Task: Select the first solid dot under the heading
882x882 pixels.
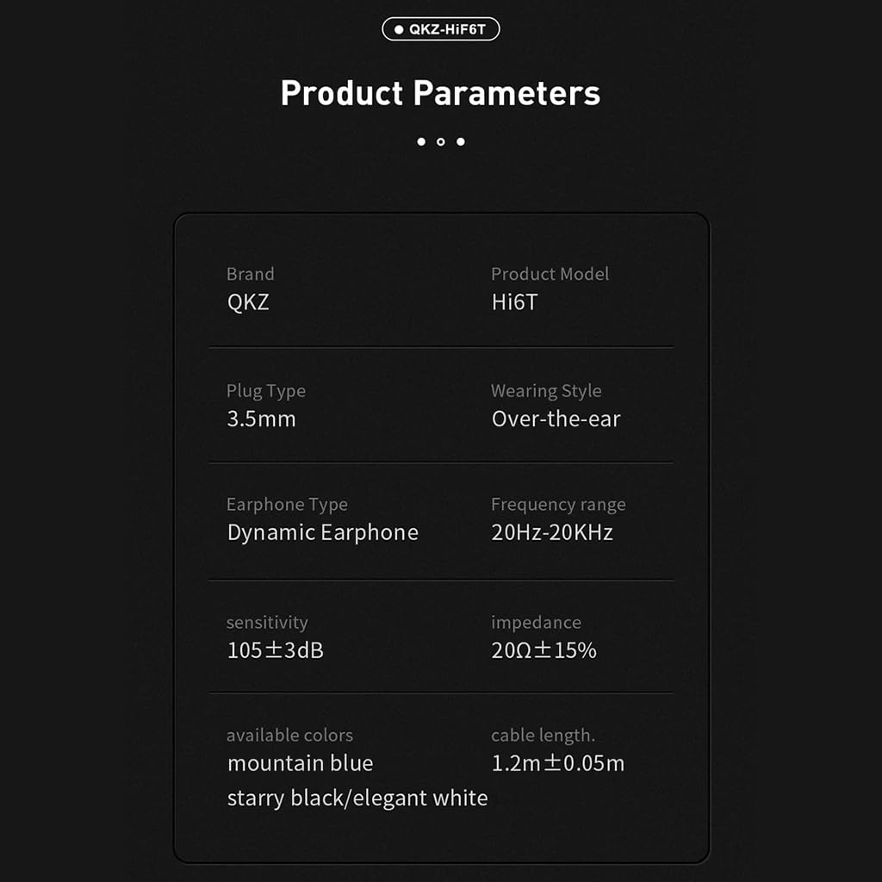Action: pyautogui.click(x=421, y=141)
